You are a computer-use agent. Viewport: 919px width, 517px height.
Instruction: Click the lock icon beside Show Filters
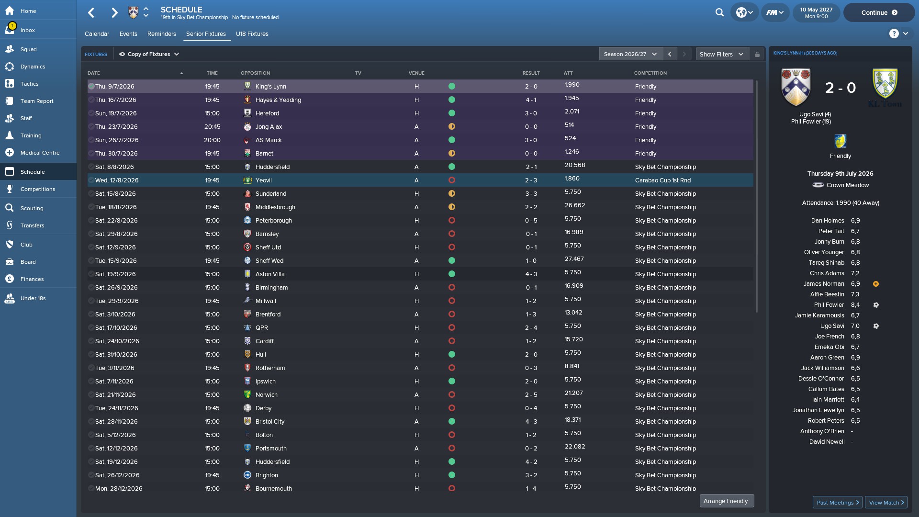click(757, 55)
